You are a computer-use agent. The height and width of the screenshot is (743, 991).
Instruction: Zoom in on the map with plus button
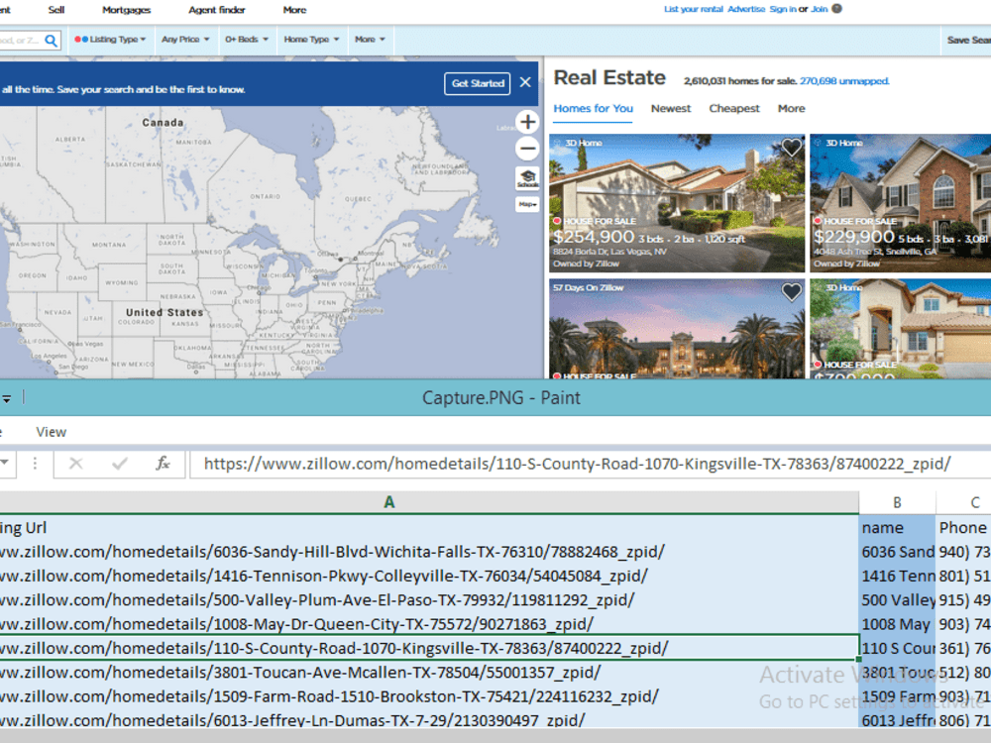pyautogui.click(x=527, y=122)
